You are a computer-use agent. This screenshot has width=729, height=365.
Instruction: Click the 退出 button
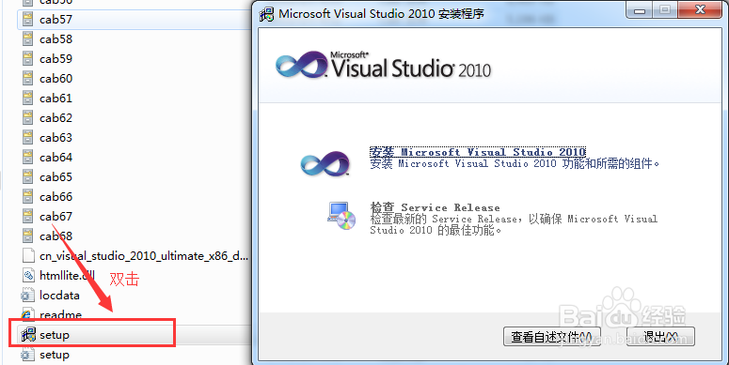(660, 336)
